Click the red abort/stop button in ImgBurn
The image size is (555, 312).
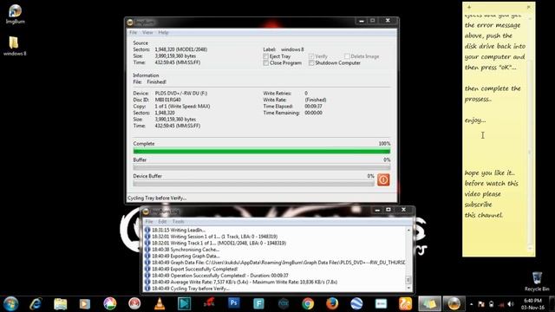point(383,179)
